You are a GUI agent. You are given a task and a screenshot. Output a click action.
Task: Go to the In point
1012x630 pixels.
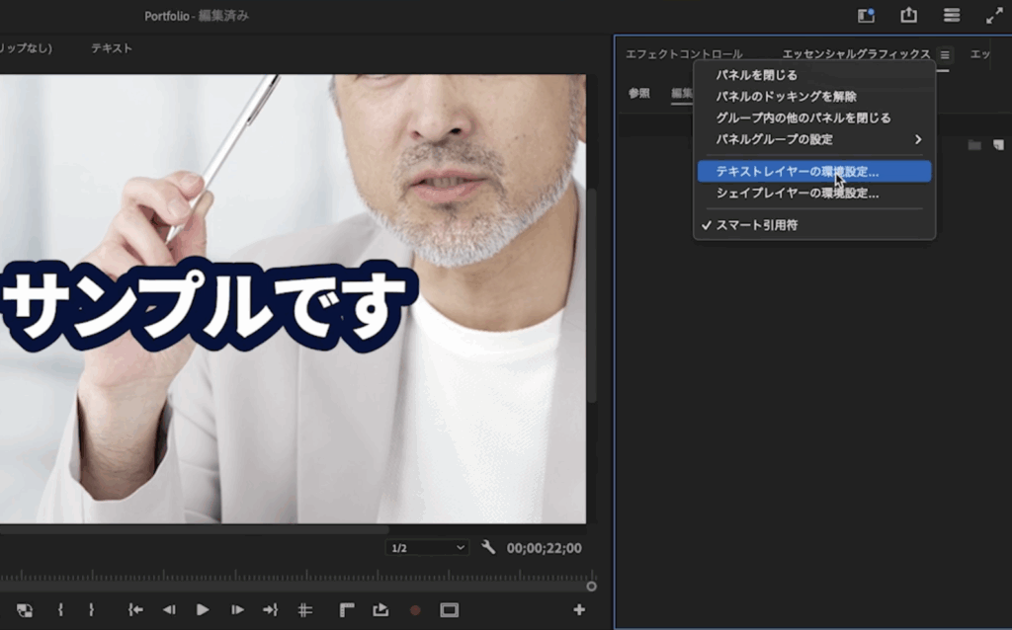(135, 610)
